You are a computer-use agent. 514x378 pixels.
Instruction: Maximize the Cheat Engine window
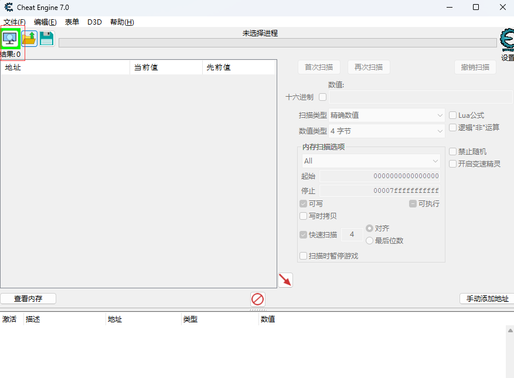coord(476,7)
